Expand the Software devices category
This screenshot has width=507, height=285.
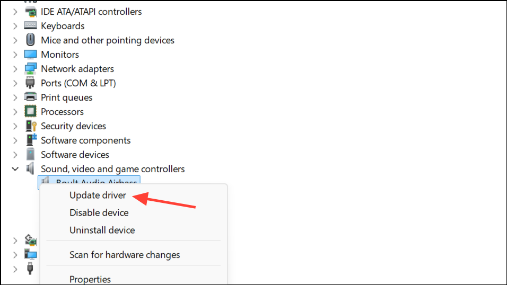click(x=15, y=155)
